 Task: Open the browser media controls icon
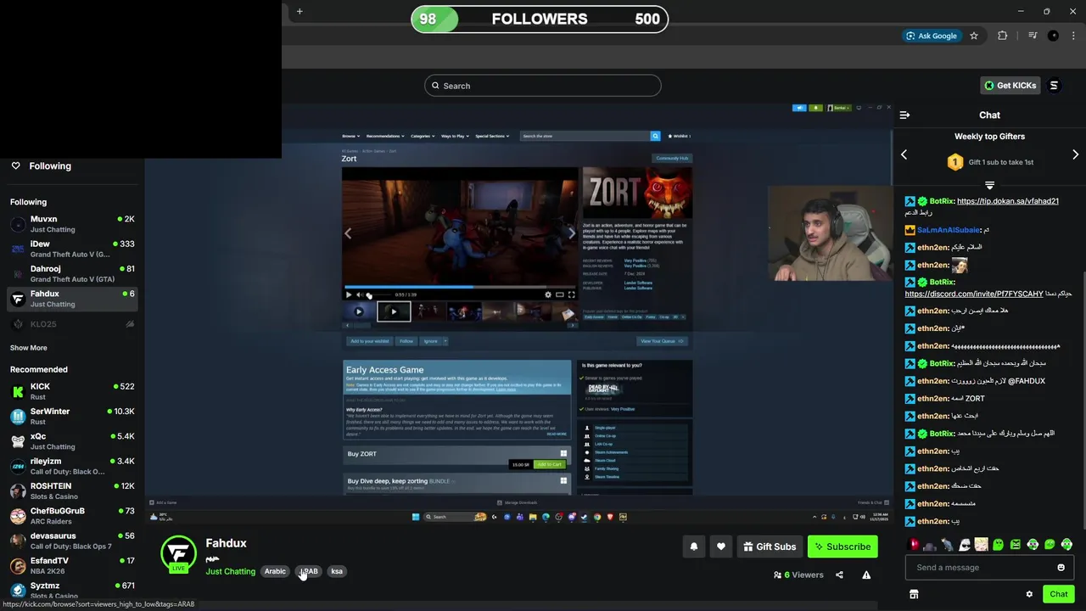coord(1033,36)
